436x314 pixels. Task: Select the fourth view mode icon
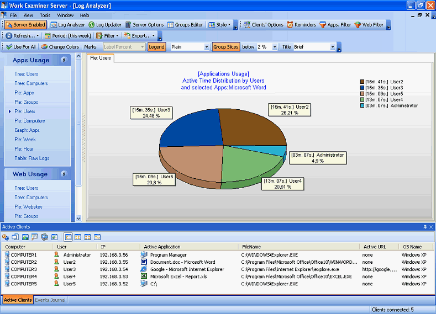click(97, 237)
